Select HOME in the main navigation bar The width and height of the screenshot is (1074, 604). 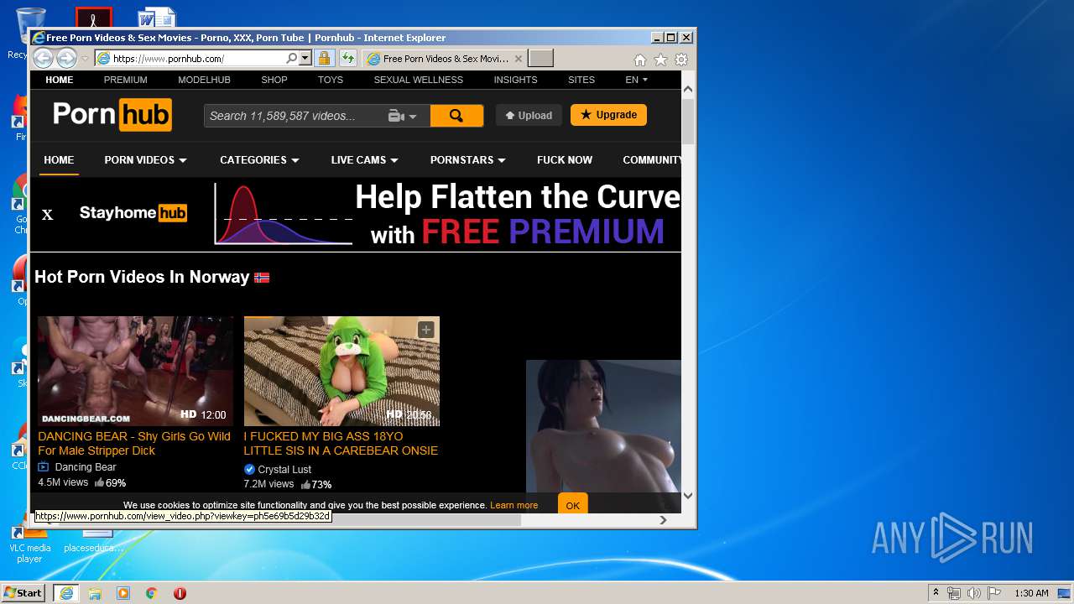tap(59, 159)
